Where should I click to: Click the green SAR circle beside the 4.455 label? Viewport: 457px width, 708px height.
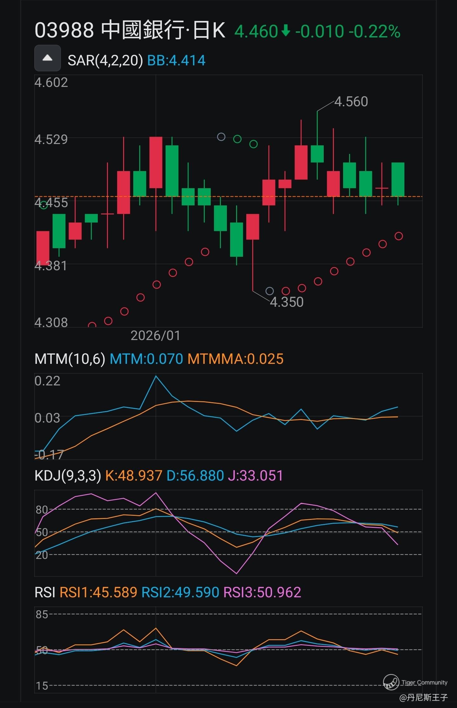coord(43,205)
